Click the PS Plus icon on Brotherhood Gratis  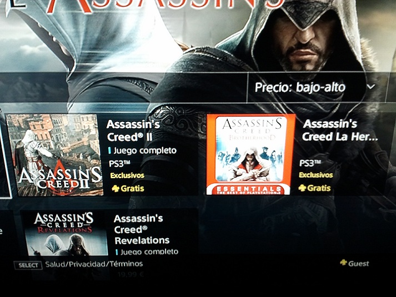coord(302,188)
